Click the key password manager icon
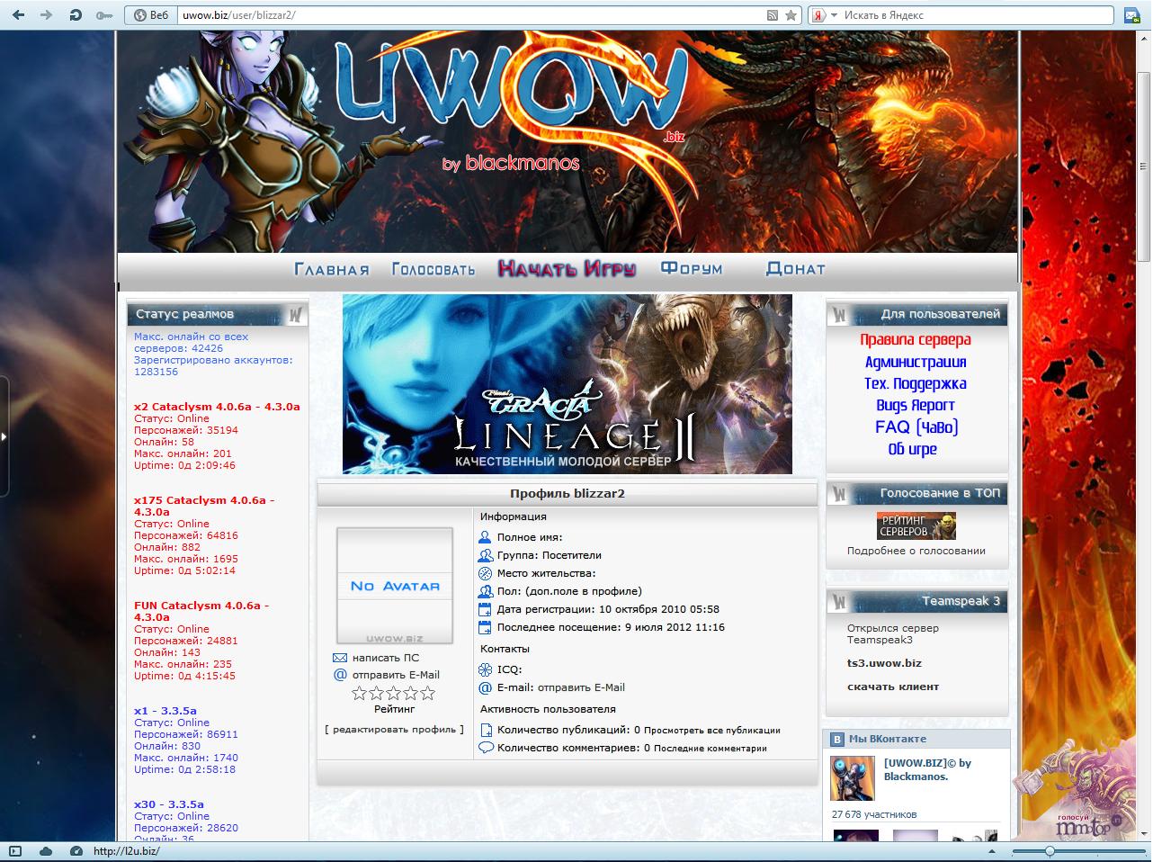1153x862 pixels. (x=103, y=15)
